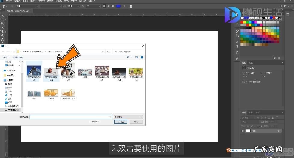Open the Paragraph panel icon in dock

pos(237,46)
